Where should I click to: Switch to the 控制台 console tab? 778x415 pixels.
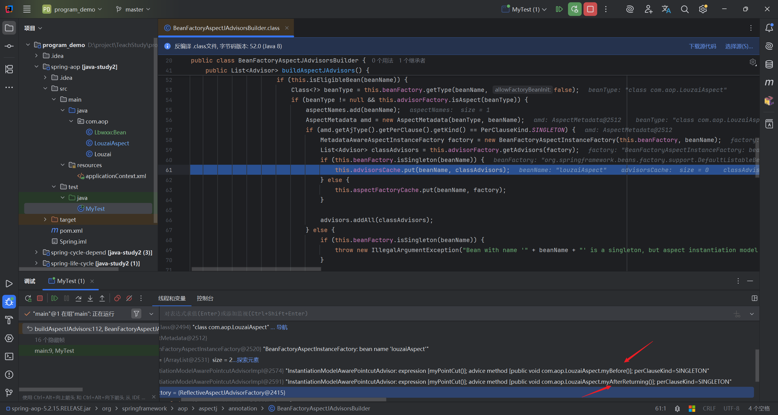pos(205,299)
